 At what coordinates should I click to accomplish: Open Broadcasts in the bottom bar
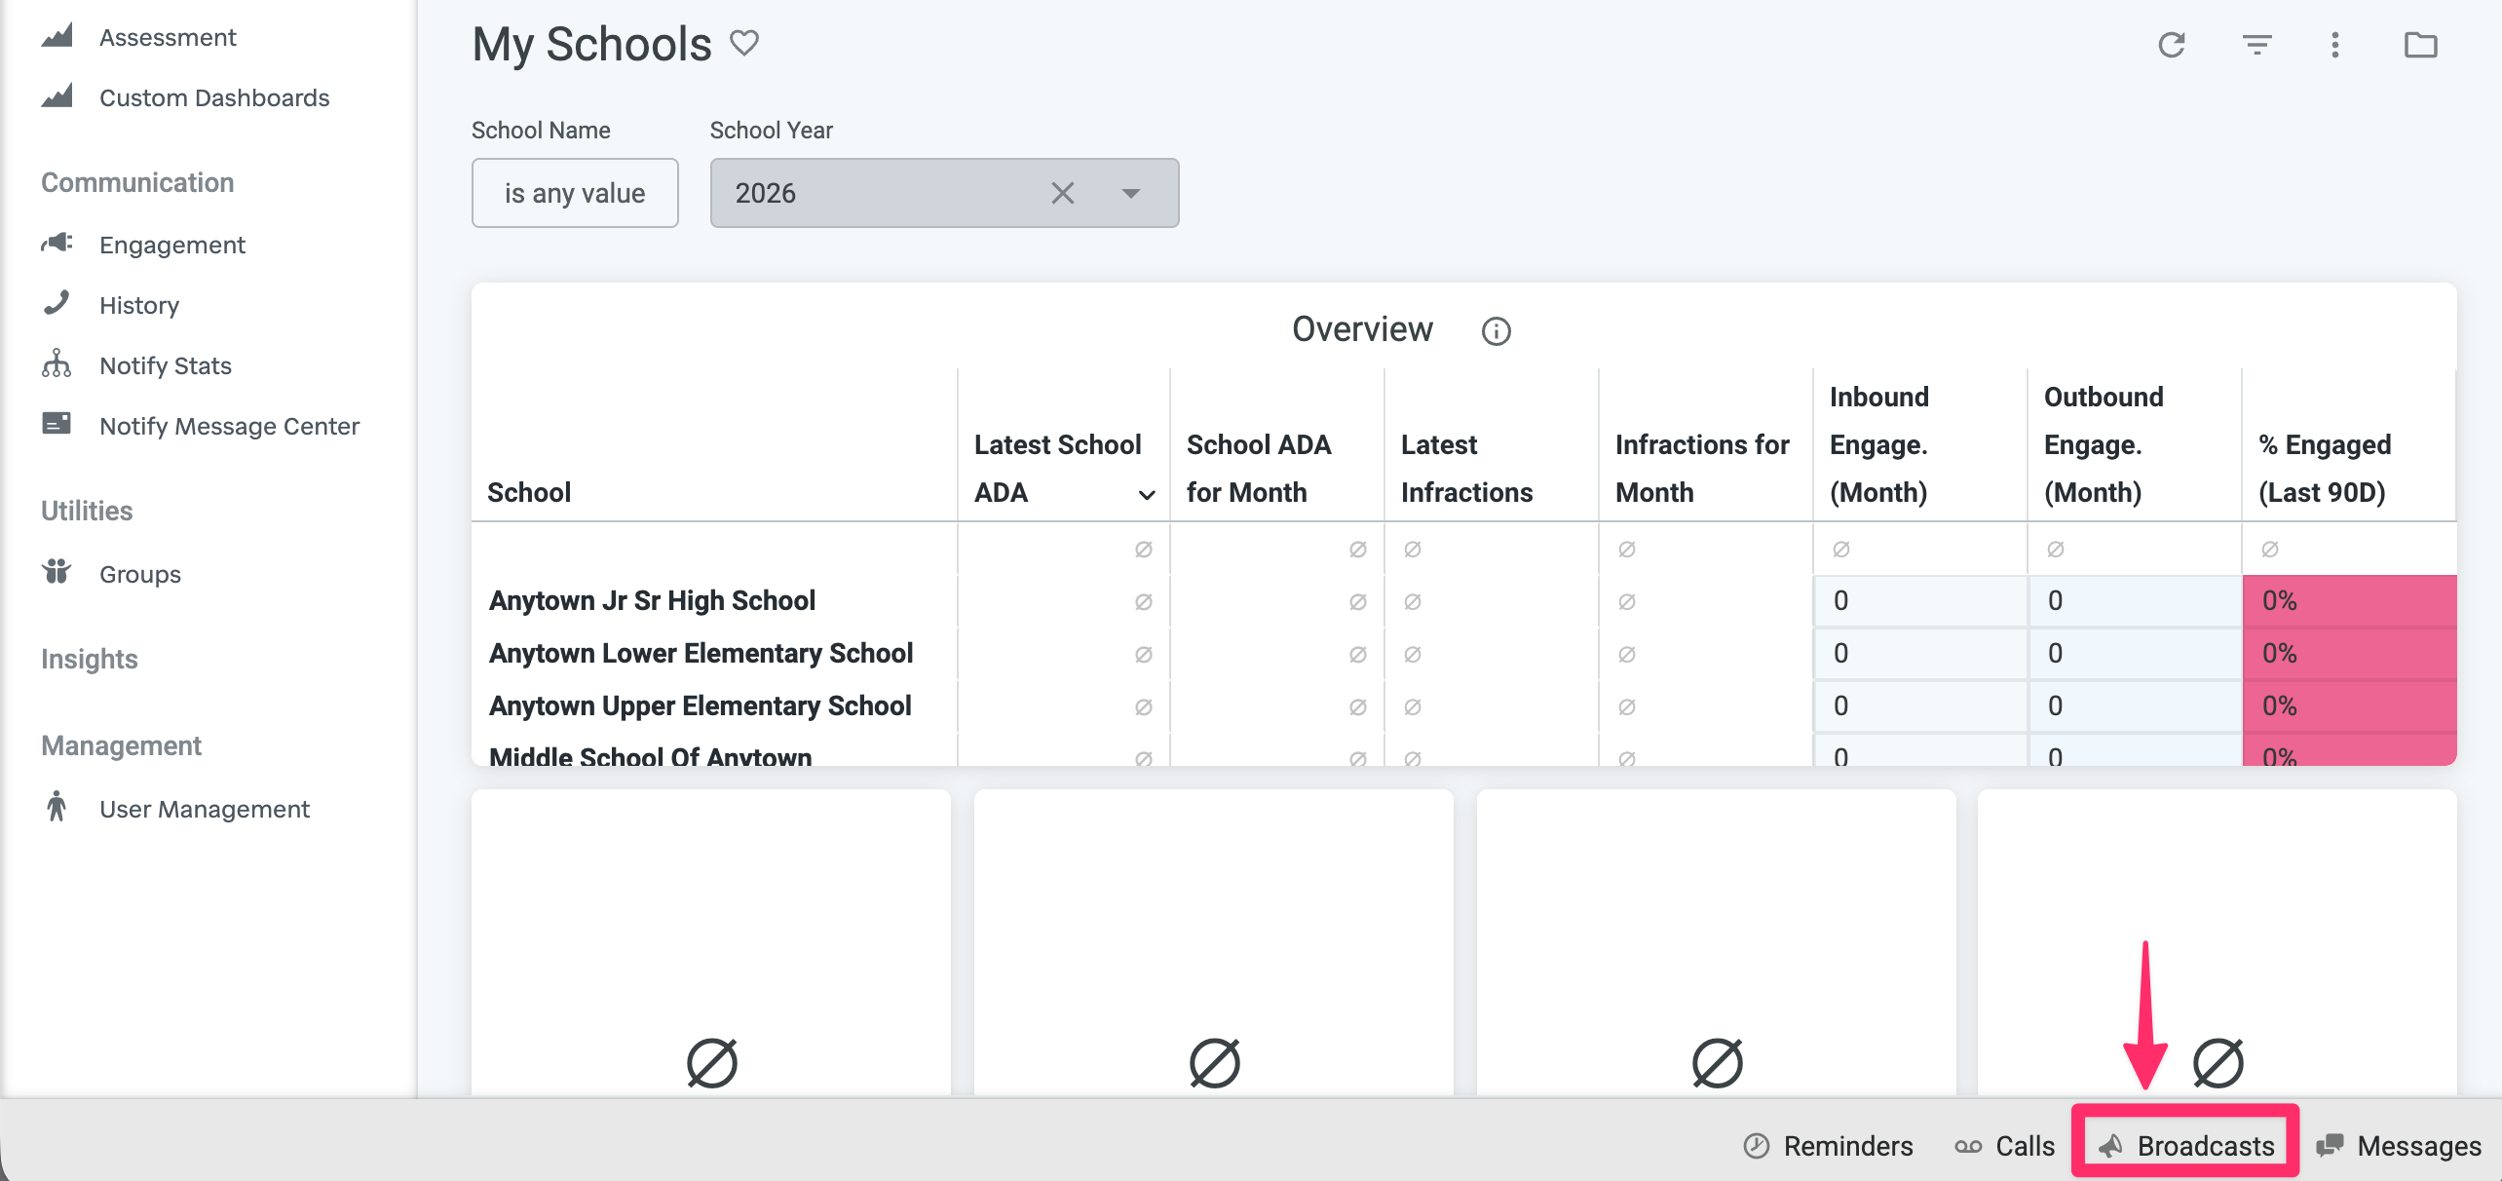click(2185, 1145)
